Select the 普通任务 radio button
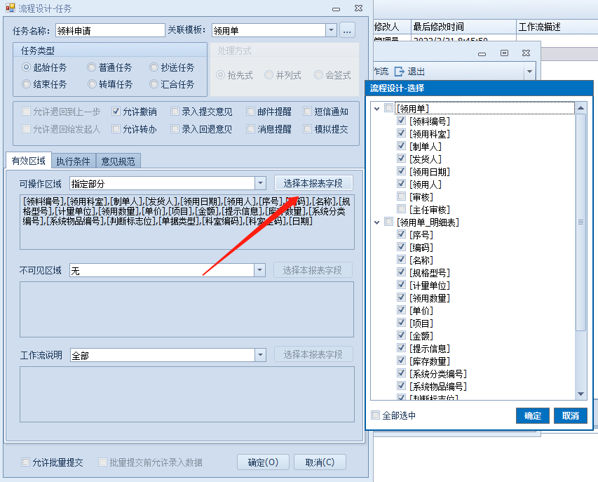The image size is (598, 482). point(92,67)
